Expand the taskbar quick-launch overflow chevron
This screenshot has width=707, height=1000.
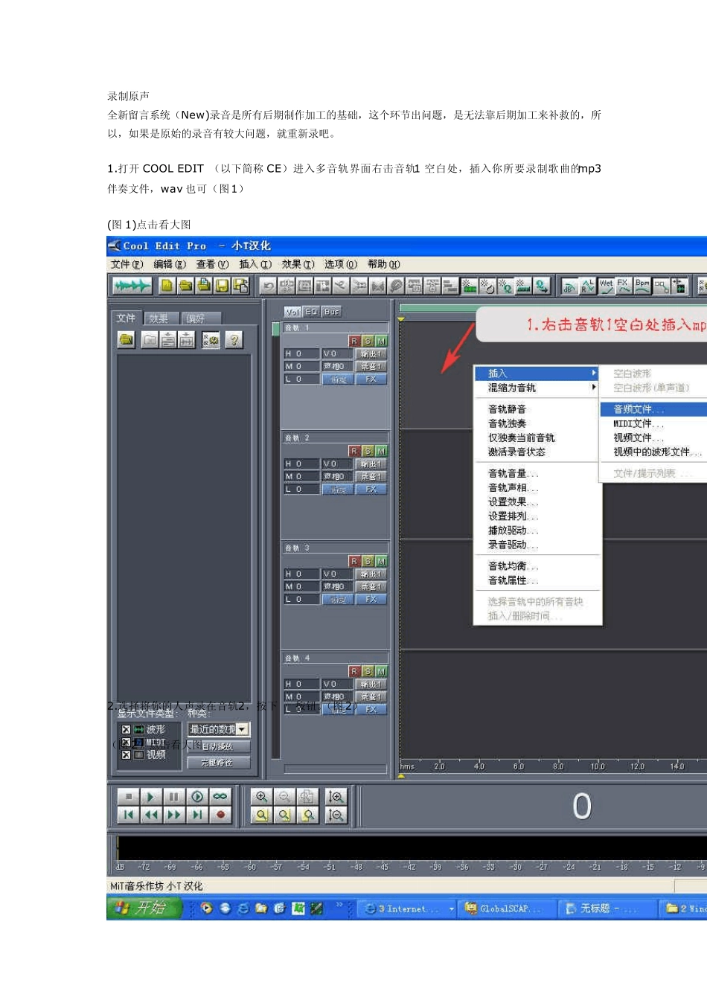click(339, 905)
